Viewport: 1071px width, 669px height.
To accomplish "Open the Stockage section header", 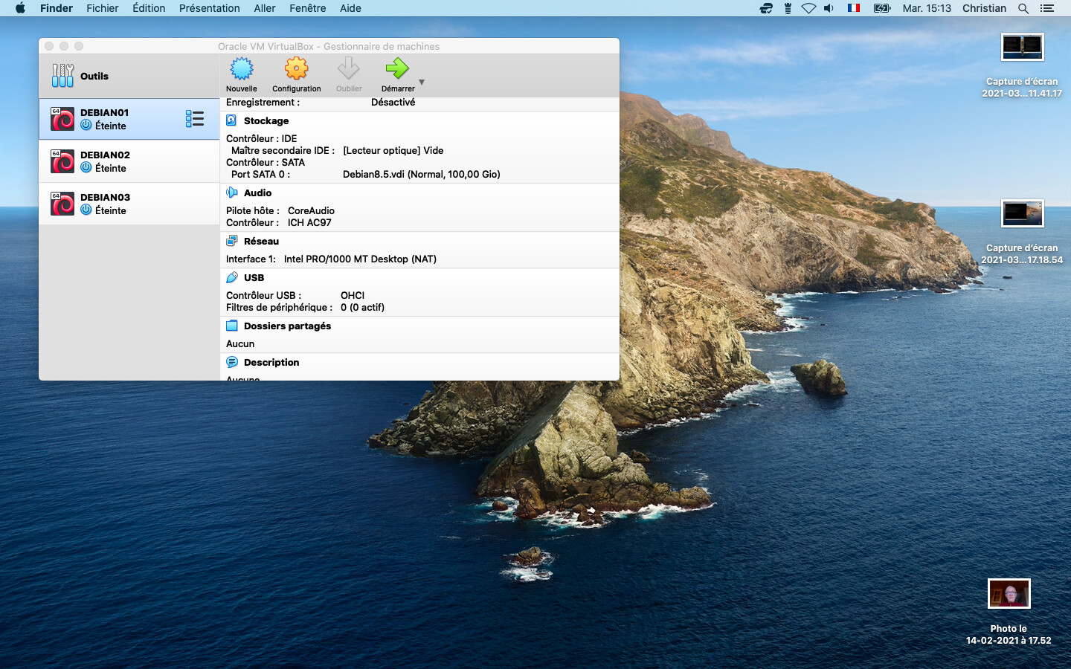I will click(266, 120).
